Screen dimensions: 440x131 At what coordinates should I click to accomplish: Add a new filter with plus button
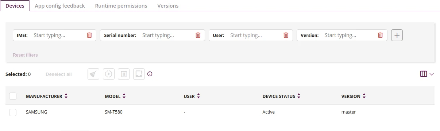(x=397, y=35)
